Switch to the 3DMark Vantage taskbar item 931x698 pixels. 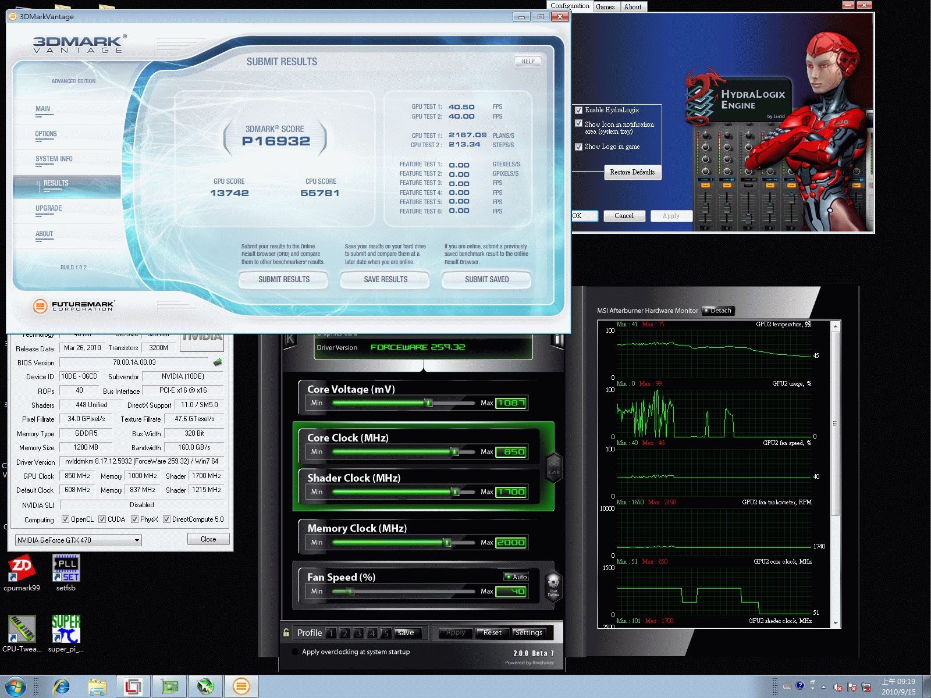pos(241,687)
